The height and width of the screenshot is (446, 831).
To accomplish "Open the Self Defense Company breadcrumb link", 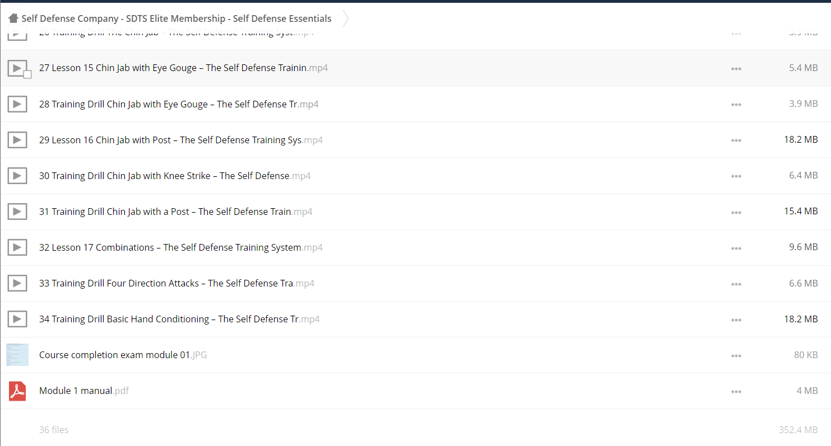I will [177, 18].
